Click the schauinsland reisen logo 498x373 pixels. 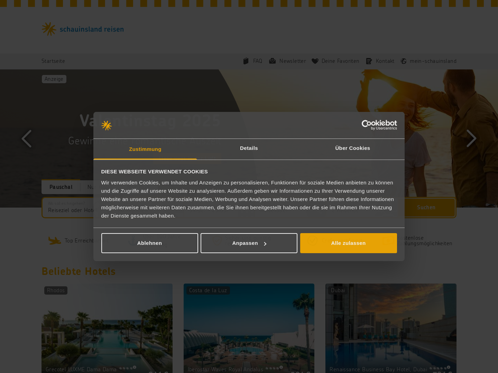tap(83, 29)
